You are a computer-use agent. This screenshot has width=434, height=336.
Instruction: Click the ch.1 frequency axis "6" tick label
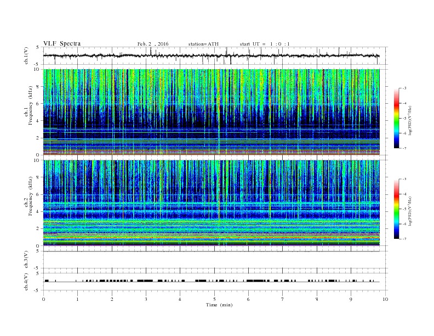coord(38,104)
